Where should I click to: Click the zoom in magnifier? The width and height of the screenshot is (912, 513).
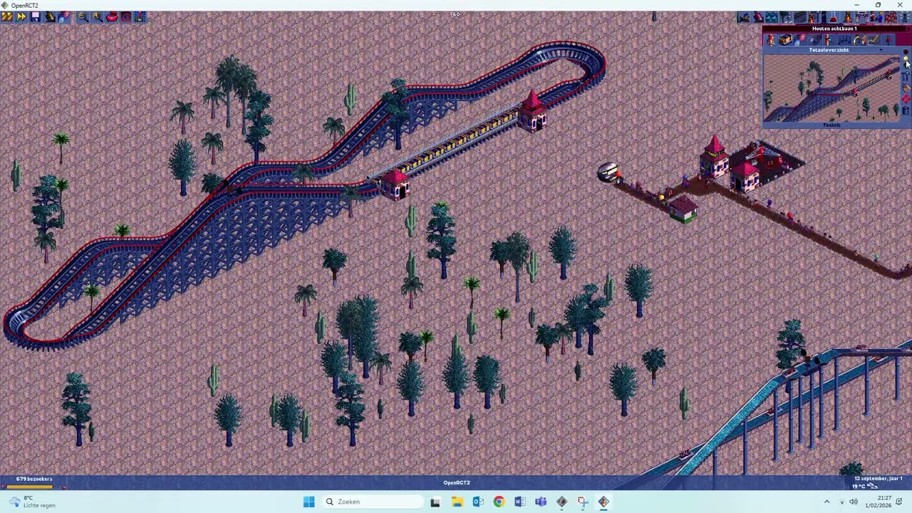click(97, 16)
